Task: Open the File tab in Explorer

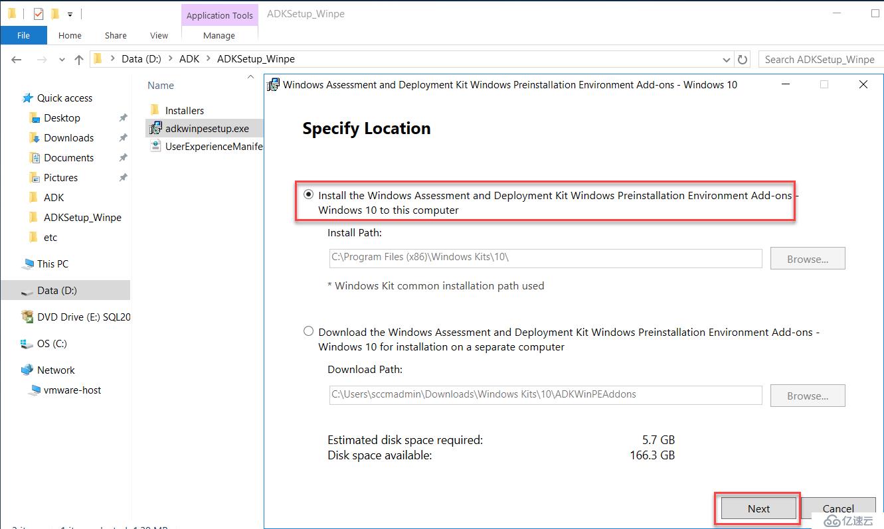Action: [23, 35]
